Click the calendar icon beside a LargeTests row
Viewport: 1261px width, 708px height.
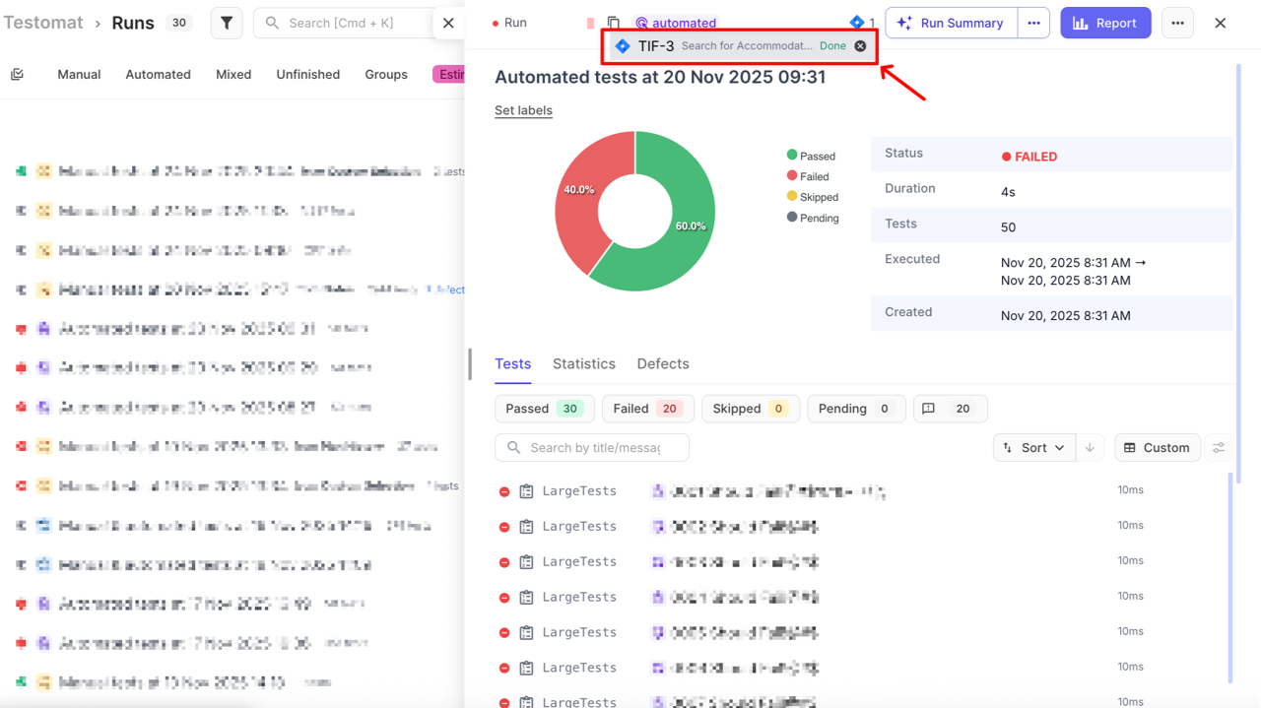click(x=526, y=490)
